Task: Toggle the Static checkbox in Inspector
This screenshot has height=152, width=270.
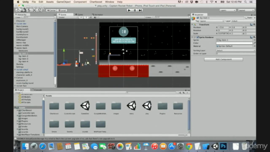Action: 246,18
